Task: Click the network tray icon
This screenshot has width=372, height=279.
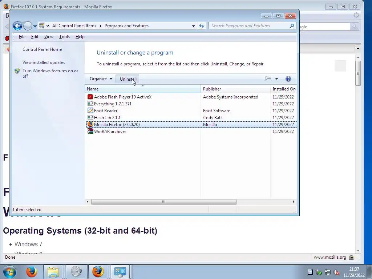Action: 328,272
